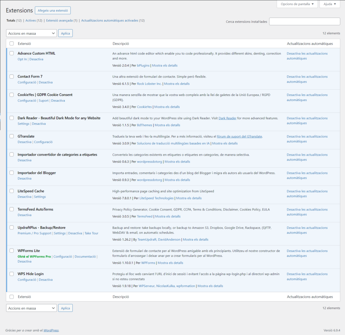Image resolution: width=345 pixels, height=335 pixels.
Task: Open the top 'Accions en massa' dropdown
Action: point(31,33)
